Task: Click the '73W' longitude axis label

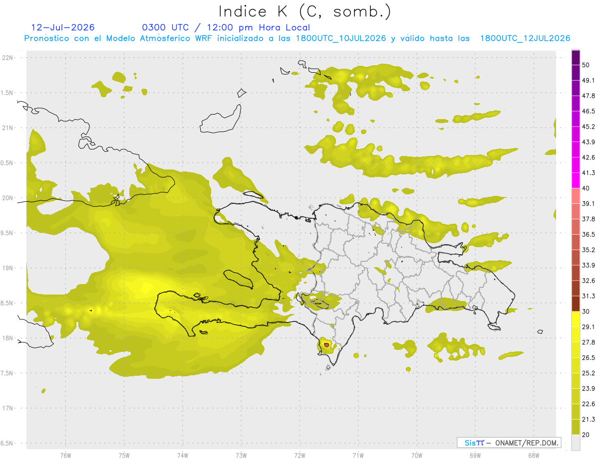Action: (x=241, y=456)
